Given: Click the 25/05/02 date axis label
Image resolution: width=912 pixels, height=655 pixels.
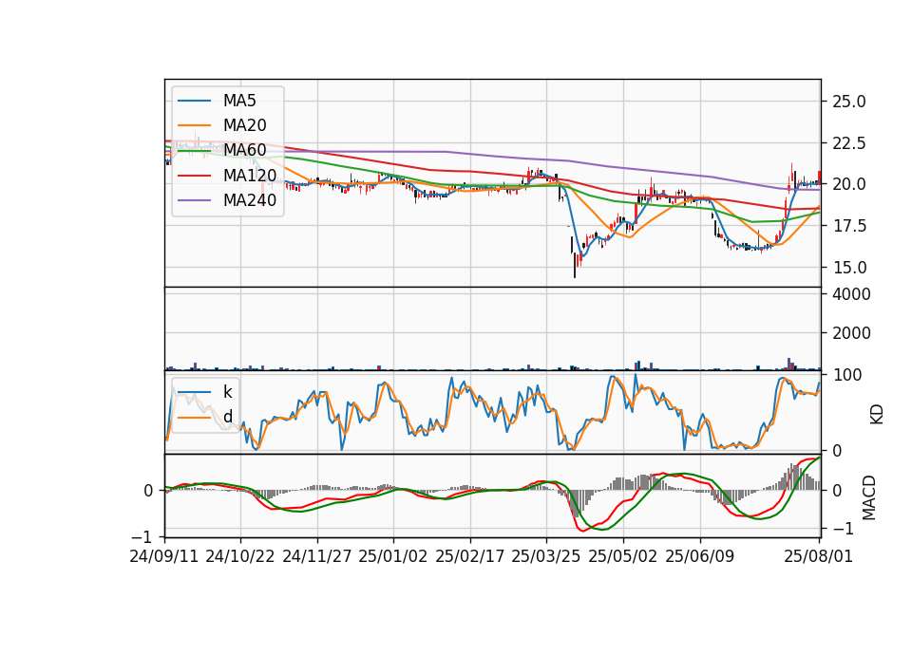Looking at the screenshot, I should pyautogui.click(x=623, y=556).
